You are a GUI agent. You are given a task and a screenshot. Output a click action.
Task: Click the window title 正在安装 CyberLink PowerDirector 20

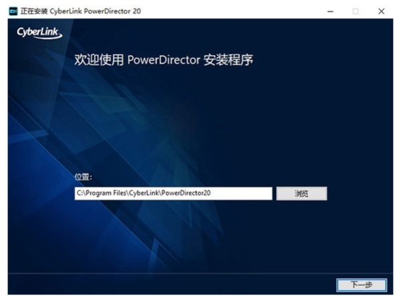pos(80,11)
